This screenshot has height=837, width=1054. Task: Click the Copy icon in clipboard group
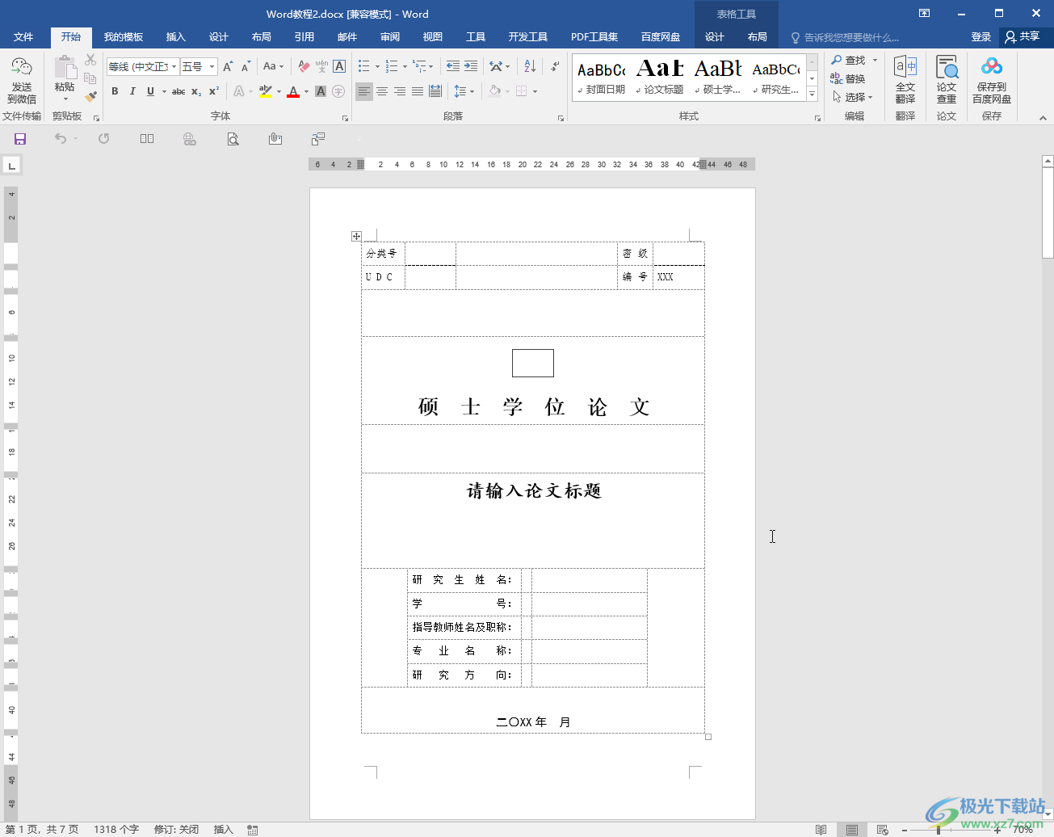[x=90, y=78]
